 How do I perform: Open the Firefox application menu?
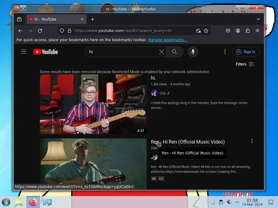(x=257, y=31)
